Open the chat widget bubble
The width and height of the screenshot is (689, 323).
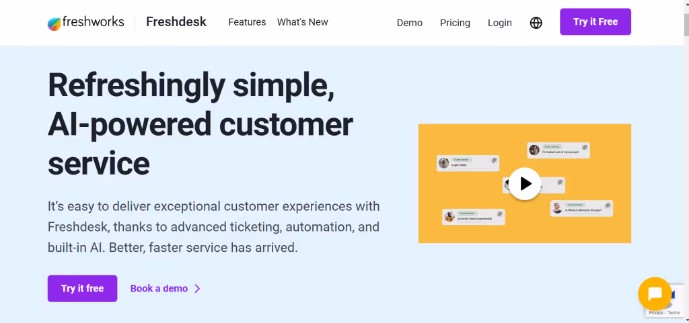point(655,293)
